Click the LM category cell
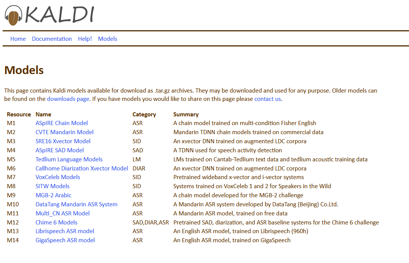The height and width of the screenshot is (263, 409). 136,159
